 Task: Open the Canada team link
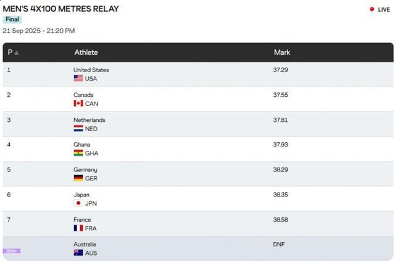pos(83,95)
